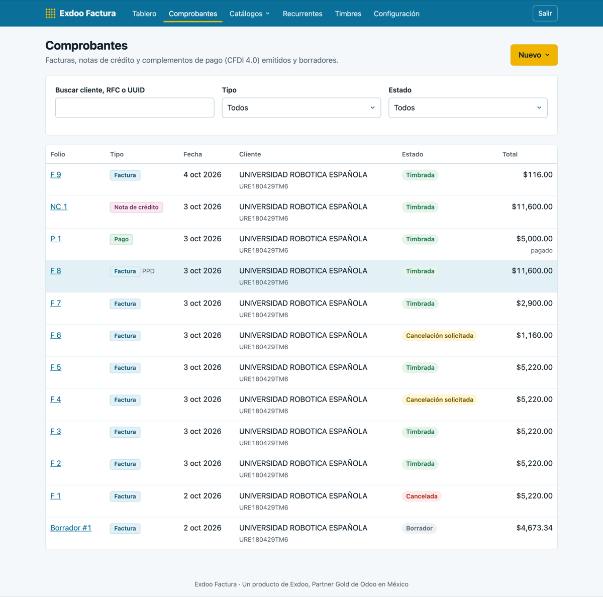Image resolution: width=603 pixels, height=597 pixels.
Task: Open the Timbres page
Action: coord(348,14)
